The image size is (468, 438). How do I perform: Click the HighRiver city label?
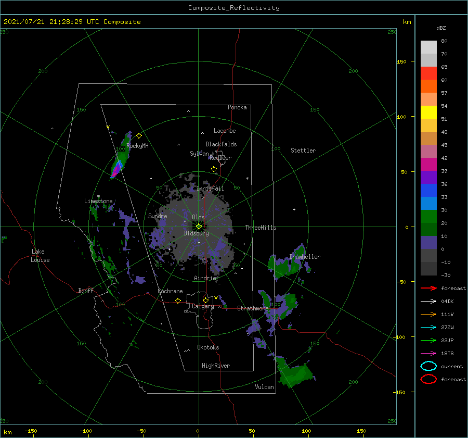coord(216,366)
